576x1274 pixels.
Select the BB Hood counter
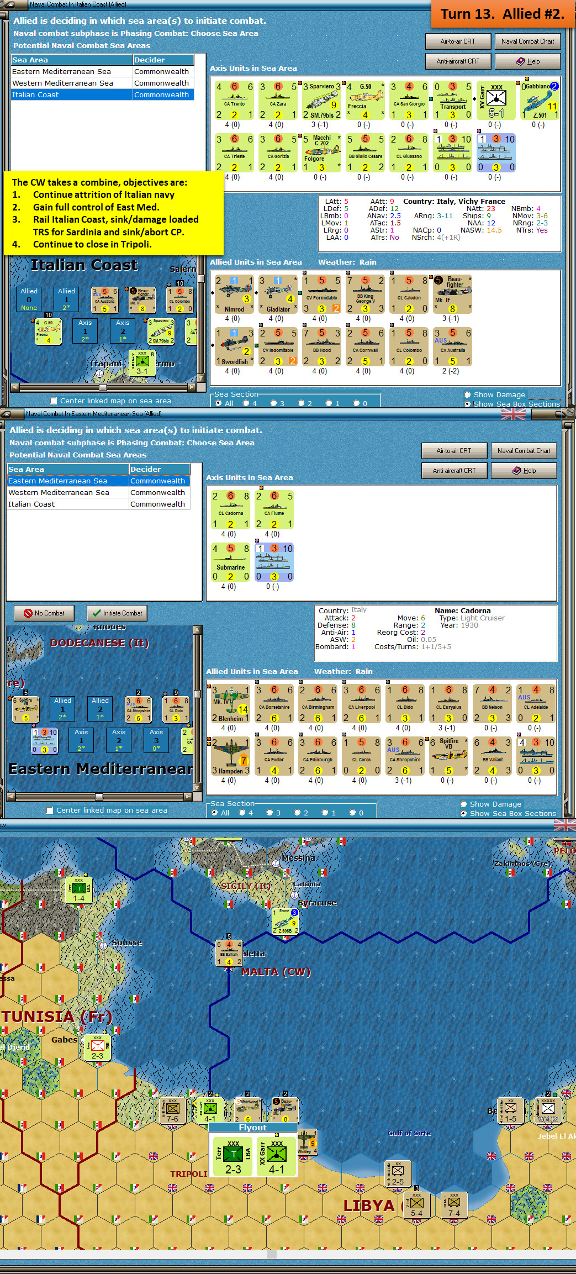pyautogui.click(x=321, y=347)
